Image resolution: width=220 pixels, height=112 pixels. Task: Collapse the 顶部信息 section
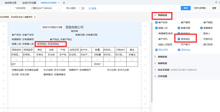point(155,16)
